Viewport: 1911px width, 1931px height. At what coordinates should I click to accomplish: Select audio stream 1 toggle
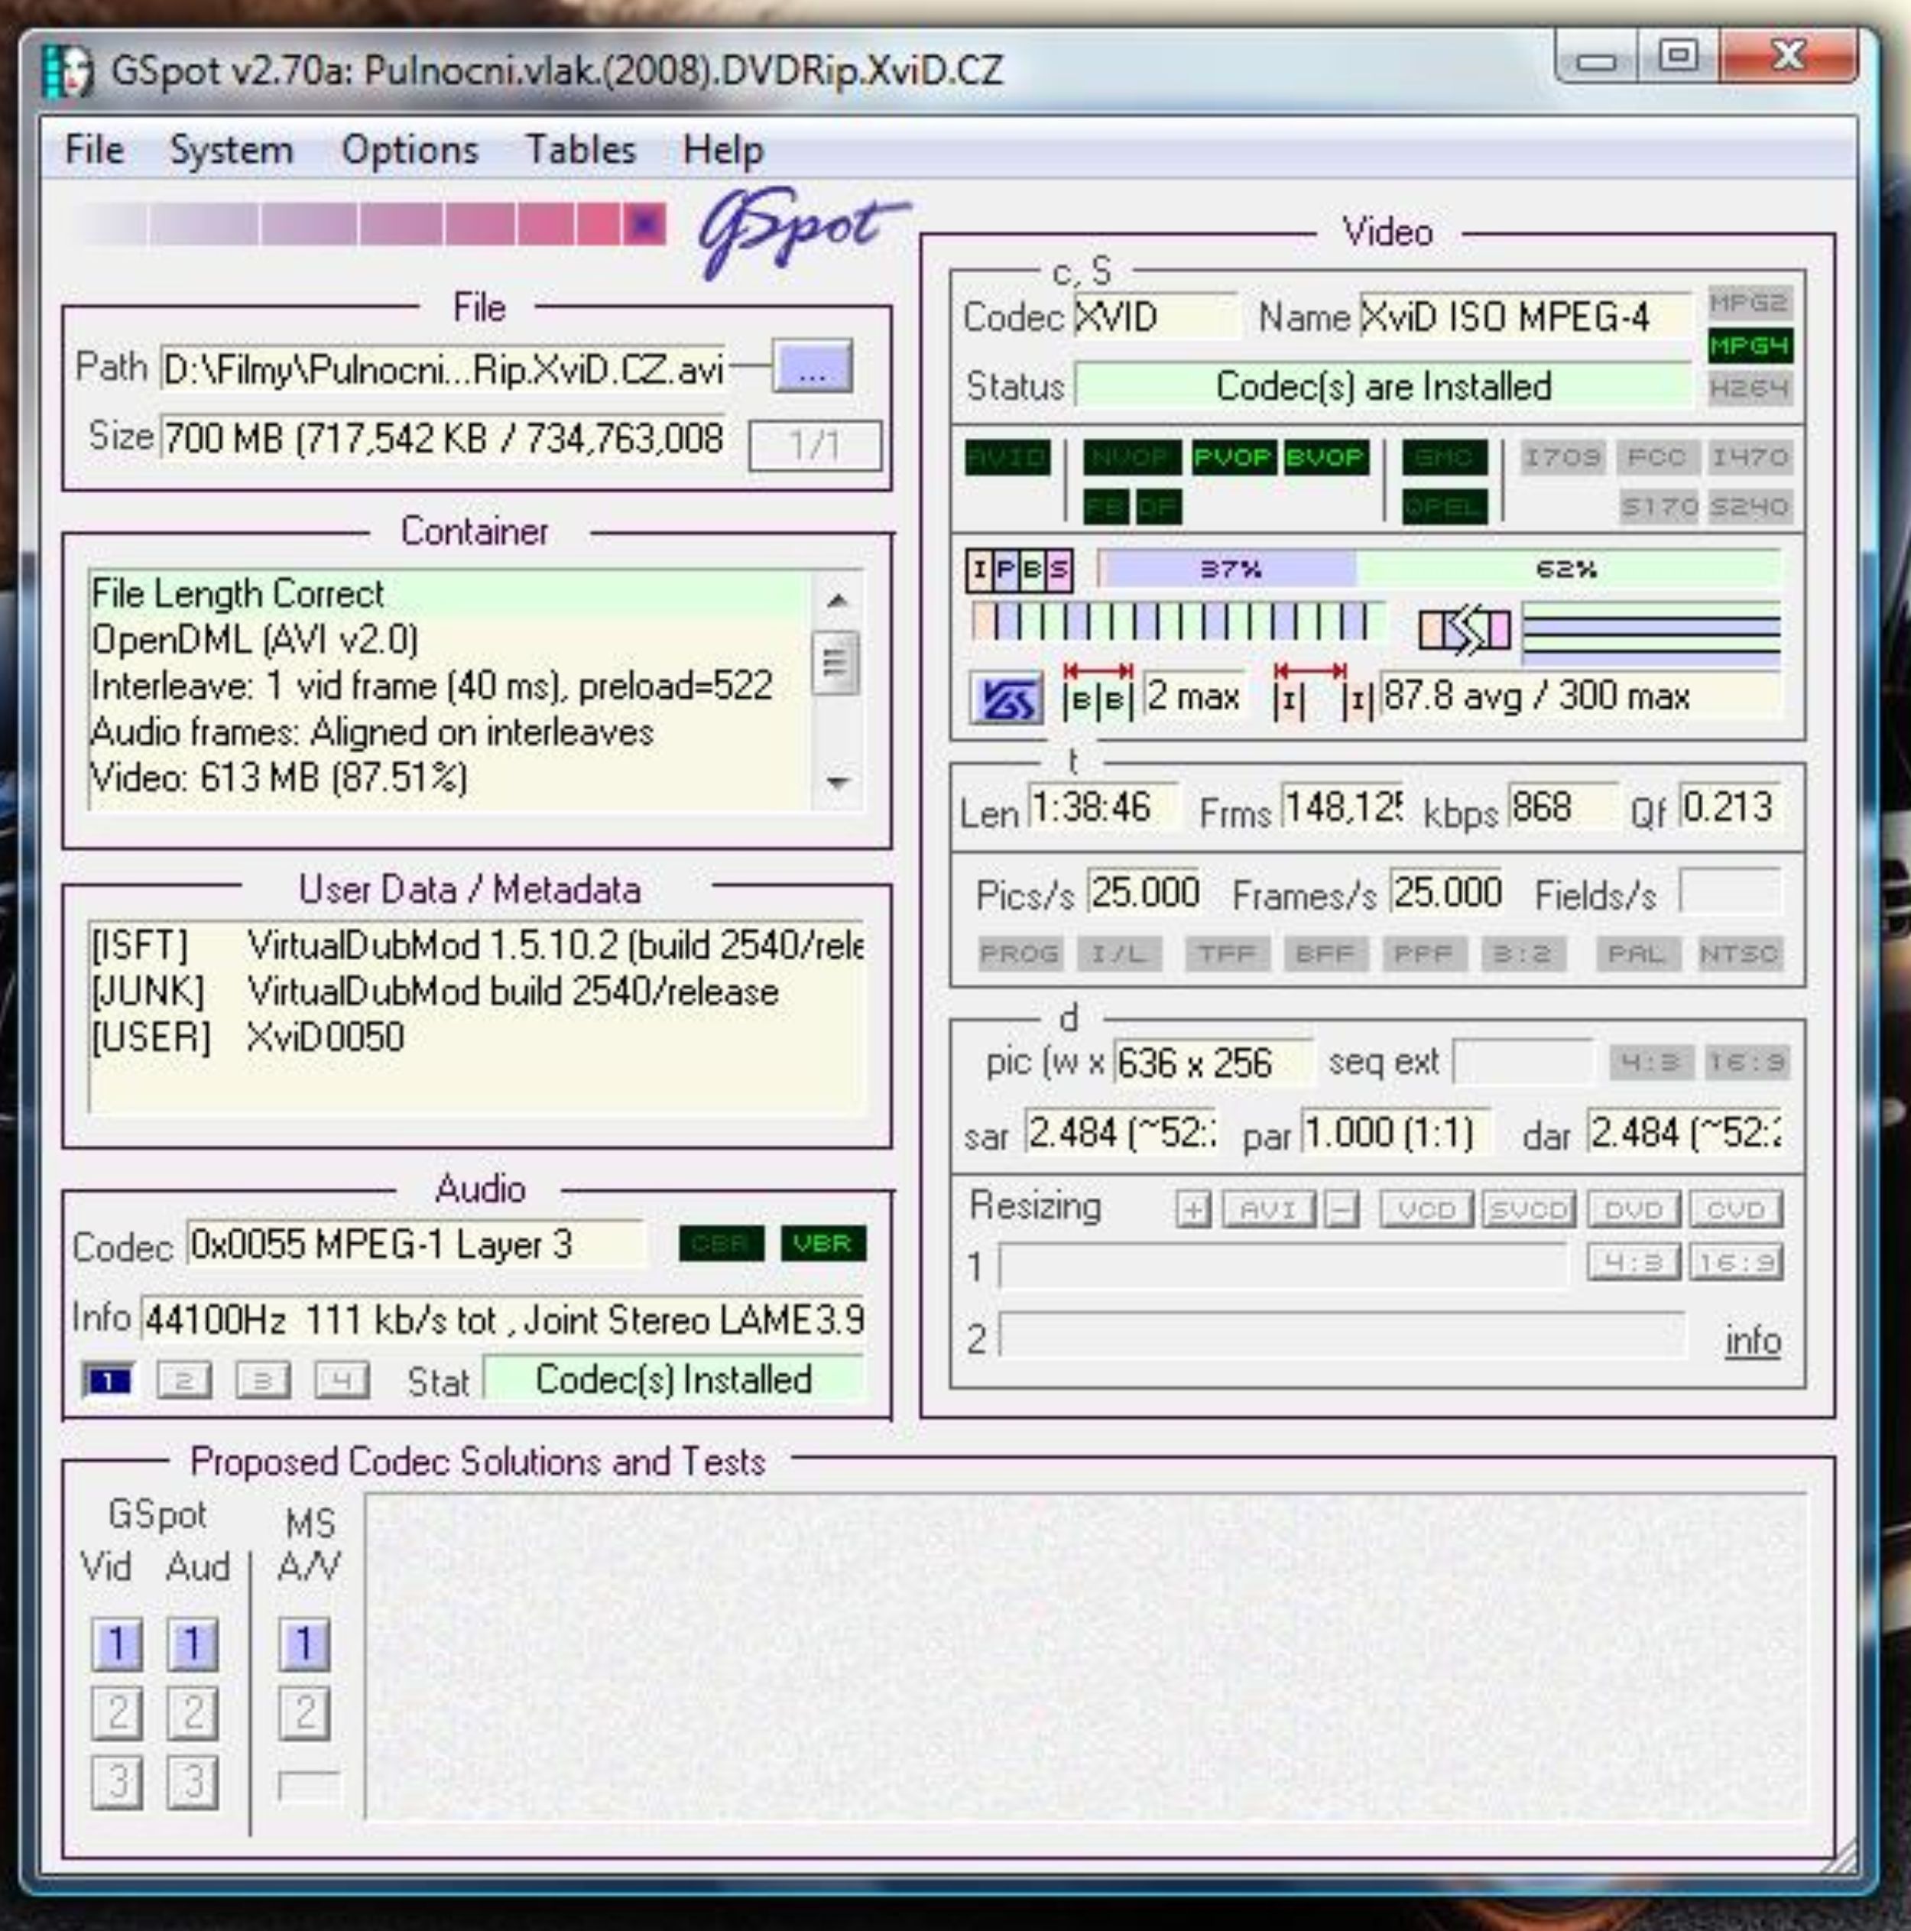(108, 1381)
